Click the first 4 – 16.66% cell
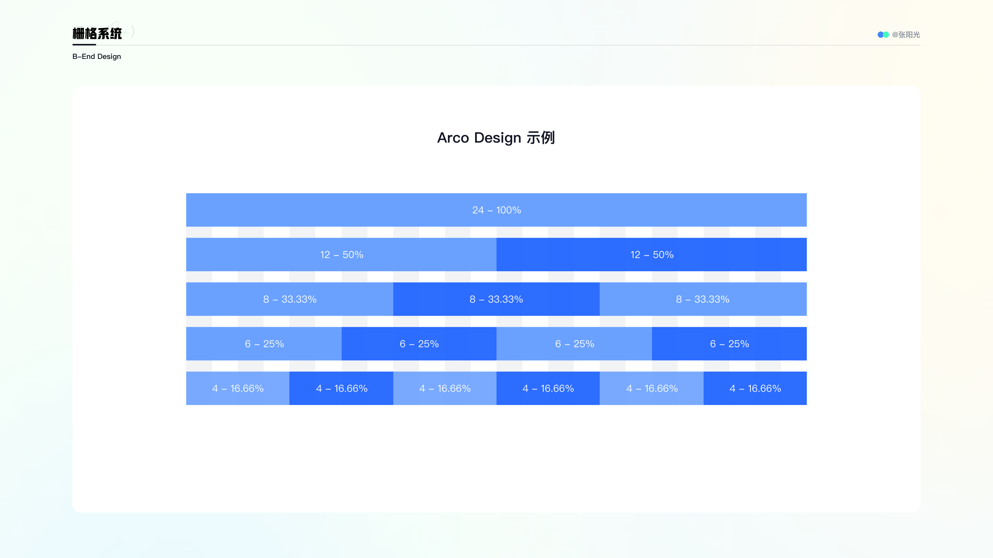The image size is (993, 558). tap(238, 388)
